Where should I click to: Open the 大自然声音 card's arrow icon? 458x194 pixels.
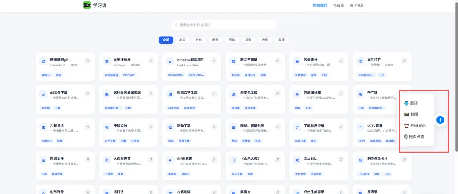(151, 160)
